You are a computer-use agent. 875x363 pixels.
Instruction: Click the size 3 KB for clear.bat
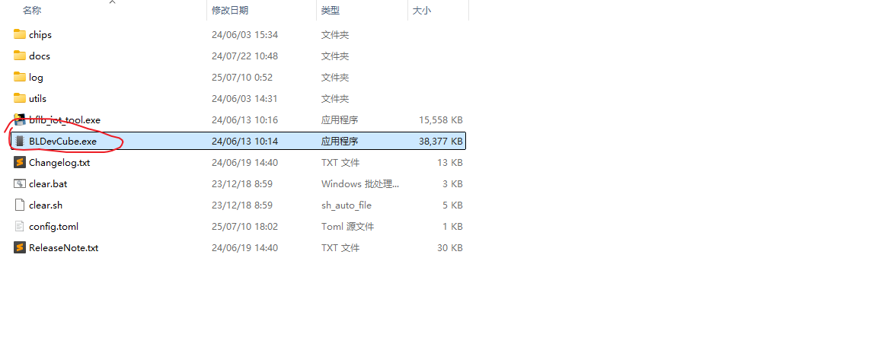tap(452, 184)
